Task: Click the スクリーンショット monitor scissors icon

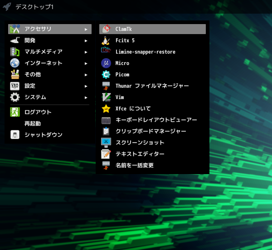Action: [x=106, y=142]
